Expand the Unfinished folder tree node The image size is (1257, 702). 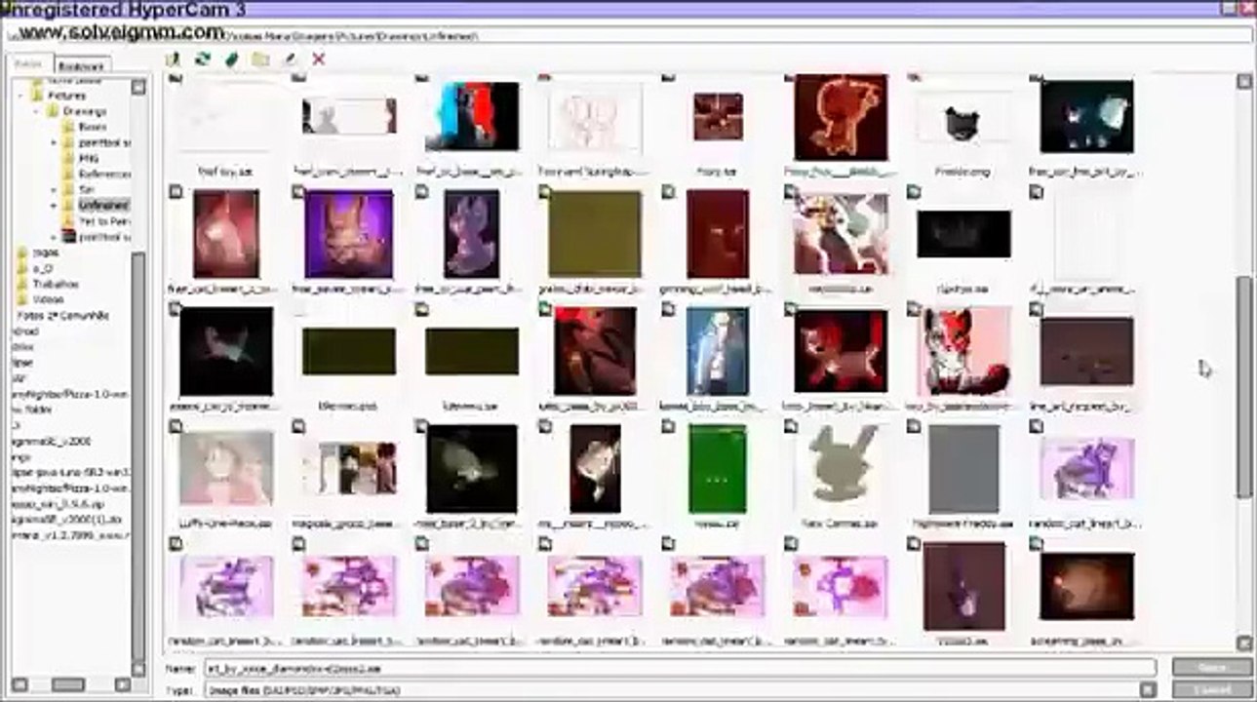click(x=55, y=206)
